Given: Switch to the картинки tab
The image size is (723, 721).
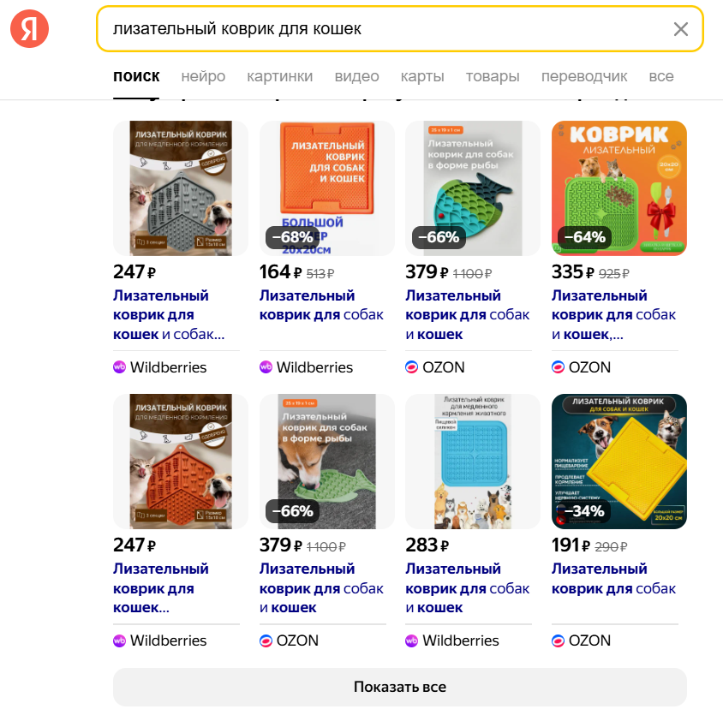Looking at the screenshot, I should pos(279,76).
